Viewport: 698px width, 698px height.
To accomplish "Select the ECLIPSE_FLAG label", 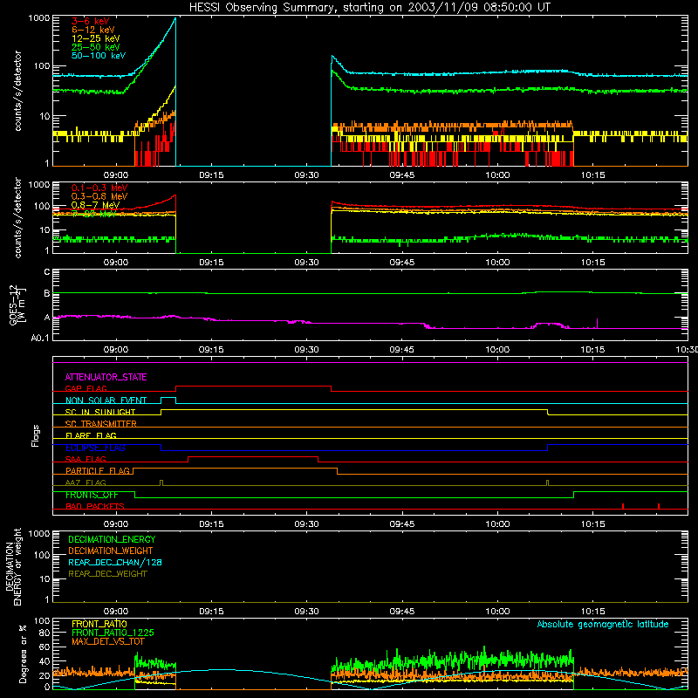I will click(x=95, y=448).
